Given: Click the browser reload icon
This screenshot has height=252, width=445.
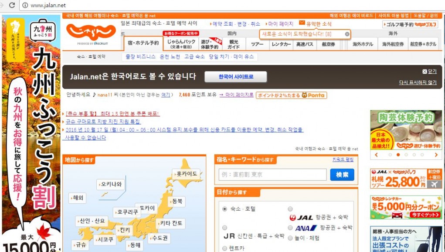Looking at the screenshot, I should pos(12,5).
